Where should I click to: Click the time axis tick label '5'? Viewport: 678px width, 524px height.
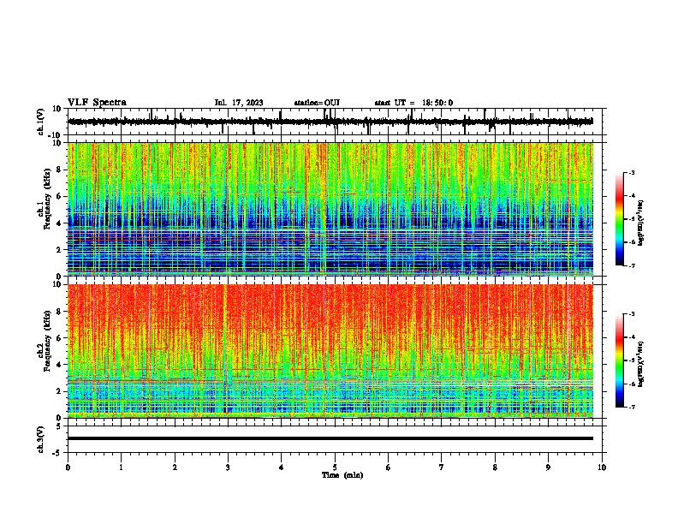coord(335,467)
